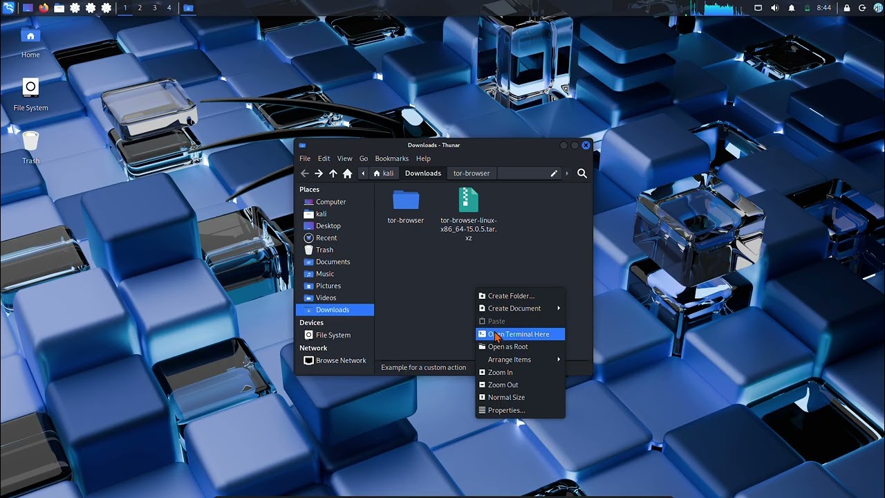Choose Zoom Out from context menu
Screen dimensions: 885x498
521,385
